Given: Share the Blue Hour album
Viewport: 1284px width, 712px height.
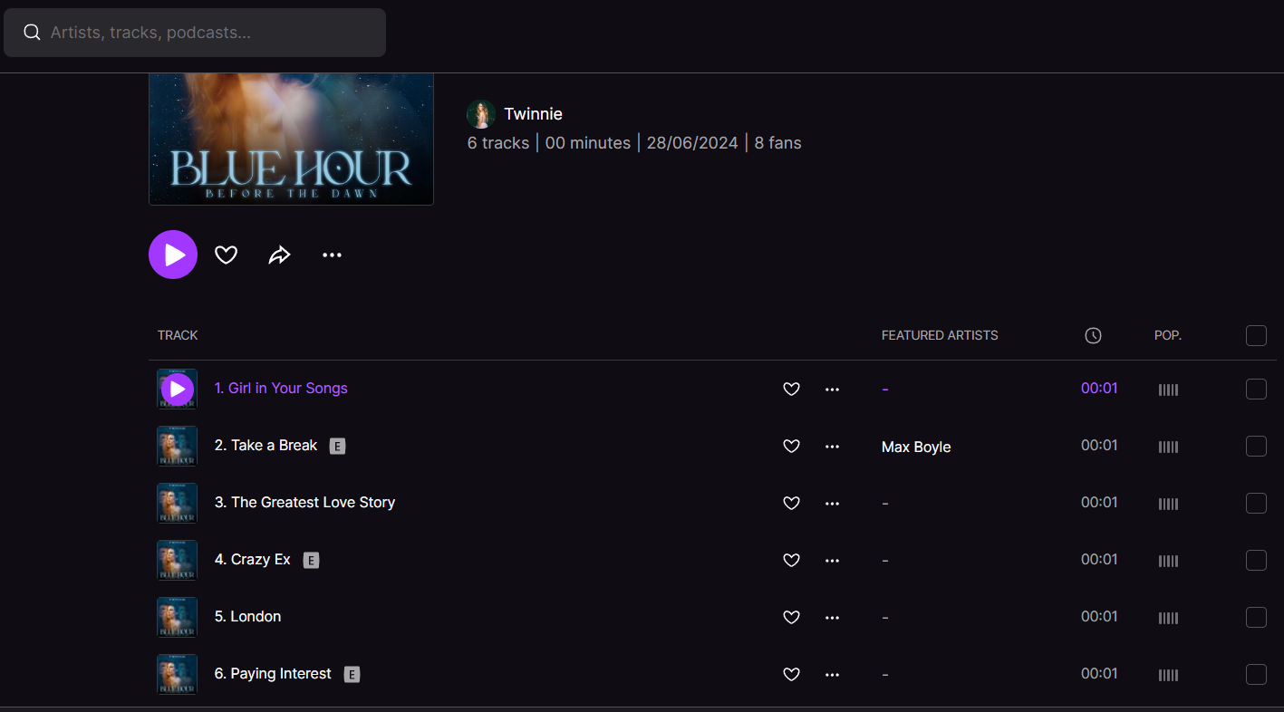Looking at the screenshot, I should [x=279, y=255].
